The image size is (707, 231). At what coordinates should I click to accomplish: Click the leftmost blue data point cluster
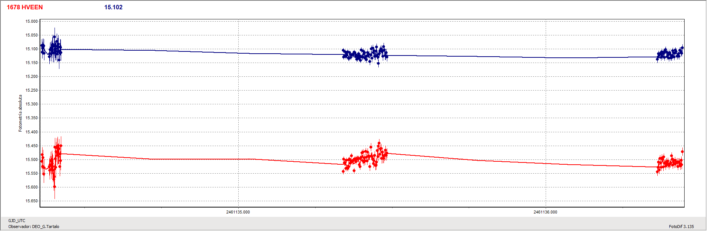(52, 48)
